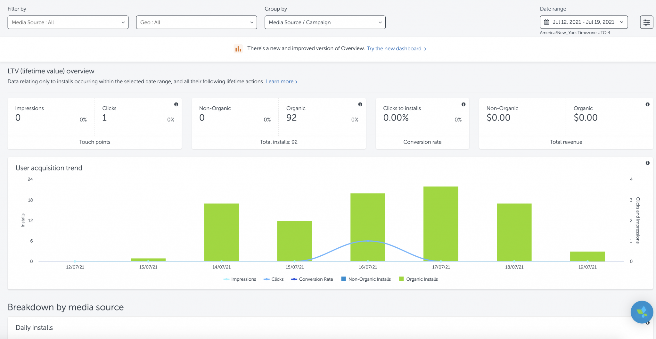
Task: Open the floating help widget button
Action: [642, 312]
